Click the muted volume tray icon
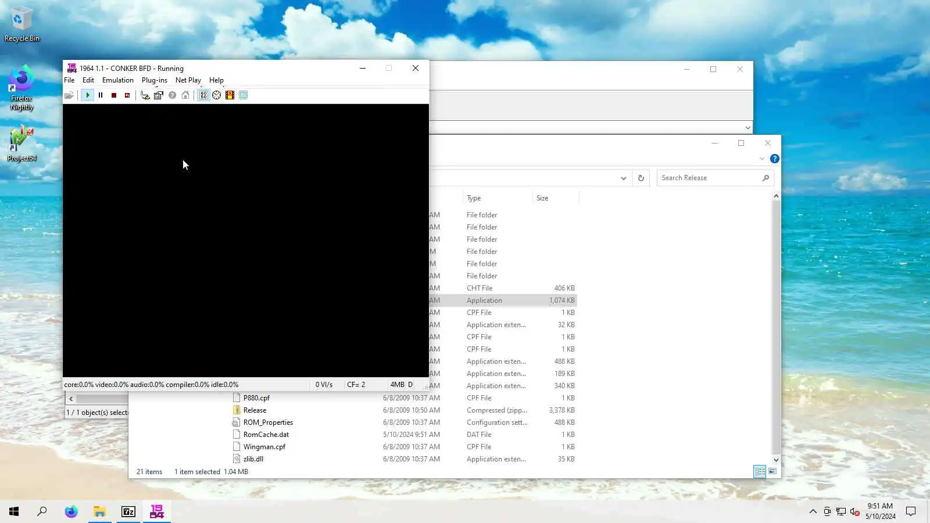This screenshot has width=930, height=523. click(x=854, y=511)
